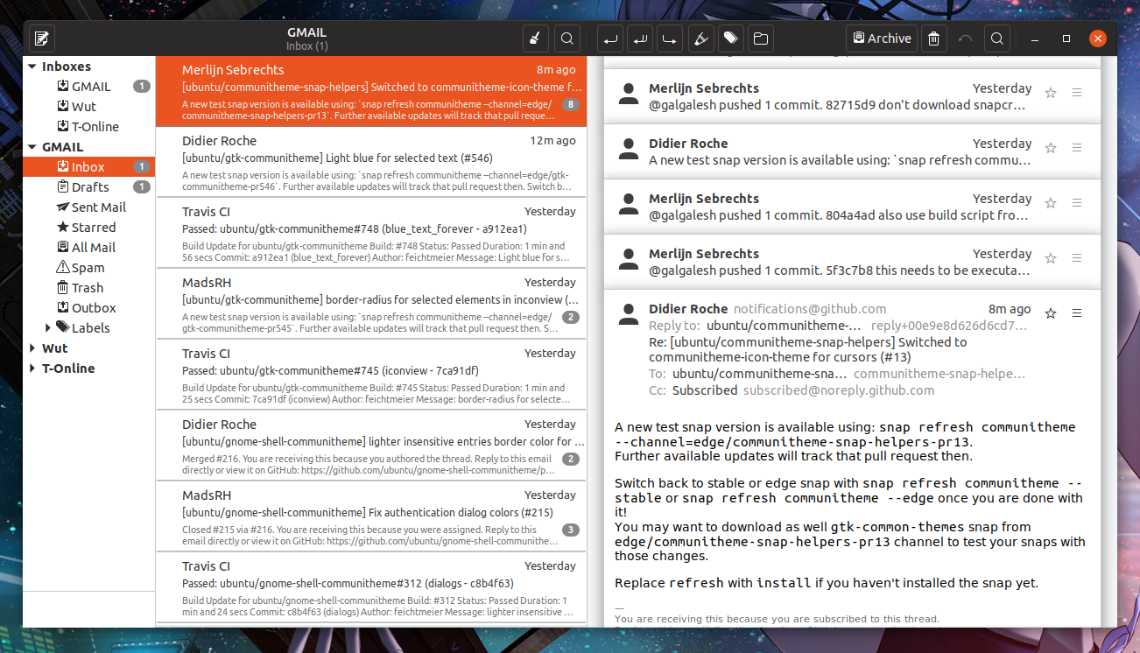Select Travis CI build #312 conversation

tap(370, 587)
